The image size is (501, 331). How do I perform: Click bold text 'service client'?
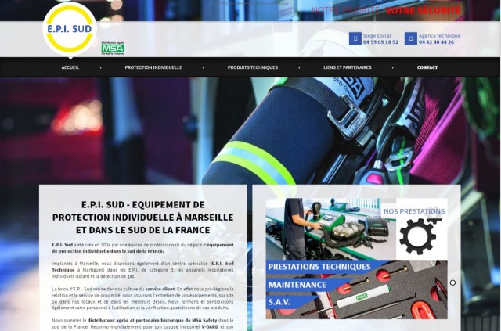pyautogui.click(x=160, y=289)
